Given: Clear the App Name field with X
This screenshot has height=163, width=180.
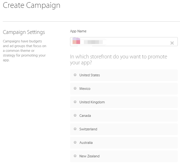Looking at the screenshot, I should 172,43.
